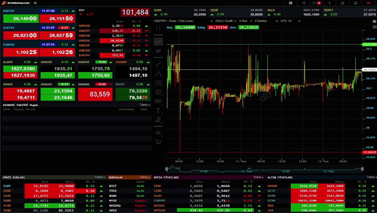Expand Tümü in Emtia Fiyatları panel

pyautogui.click(x=258, y=177)
